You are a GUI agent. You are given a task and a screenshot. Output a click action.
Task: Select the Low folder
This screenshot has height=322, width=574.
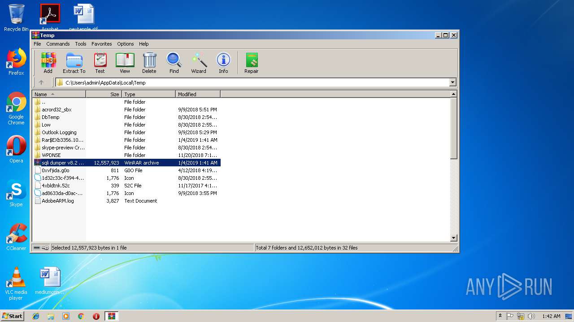point(126,125)
